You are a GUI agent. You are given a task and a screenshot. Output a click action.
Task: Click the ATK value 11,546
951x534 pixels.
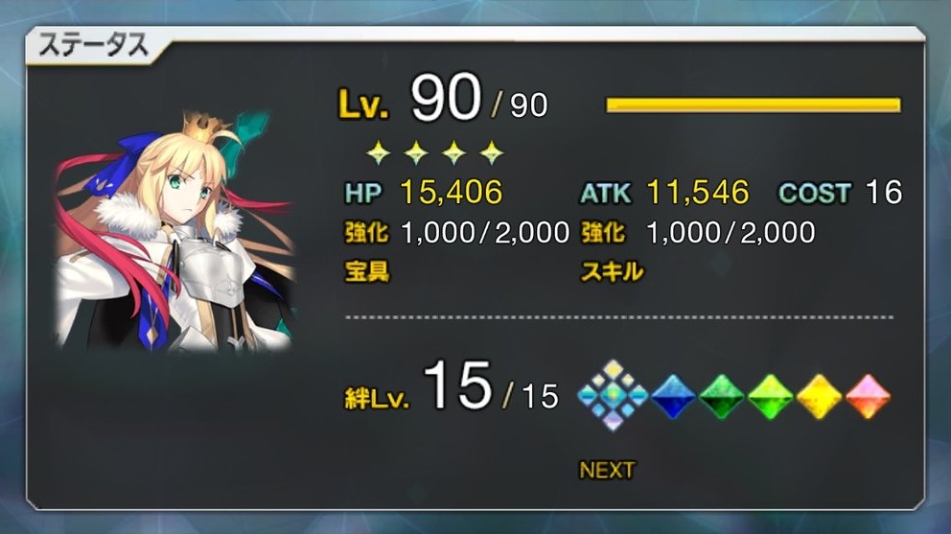(x=698, y=193)
